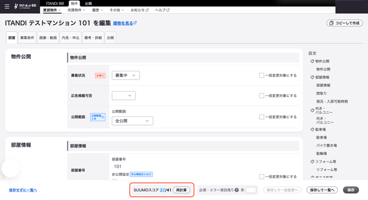Go to 駐輪場 in 目次
Screen dimensions: 368x200
[321, 153]
